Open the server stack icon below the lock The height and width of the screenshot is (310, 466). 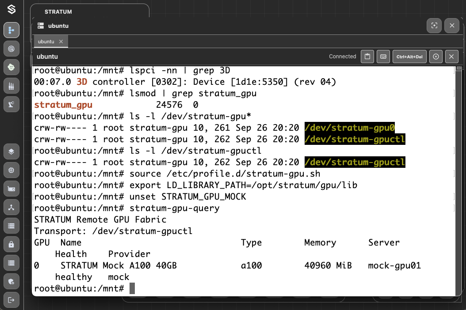click(11, 263)
